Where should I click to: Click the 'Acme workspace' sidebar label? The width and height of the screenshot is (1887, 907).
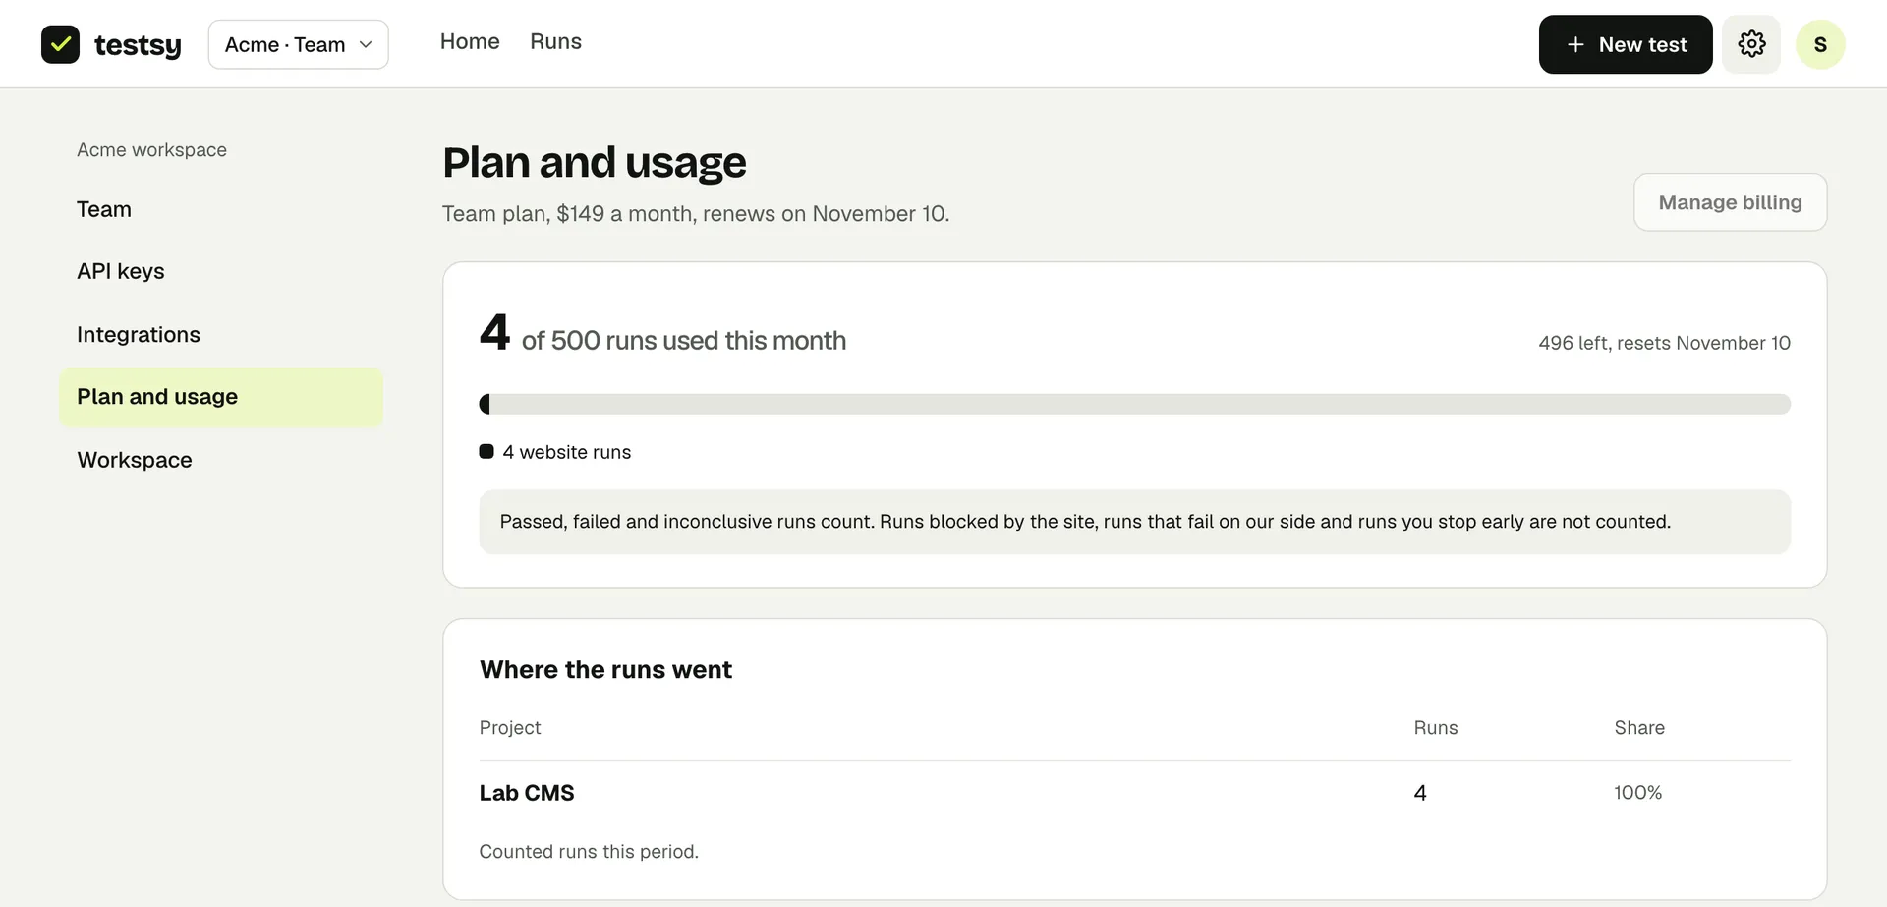click(152, 150)
